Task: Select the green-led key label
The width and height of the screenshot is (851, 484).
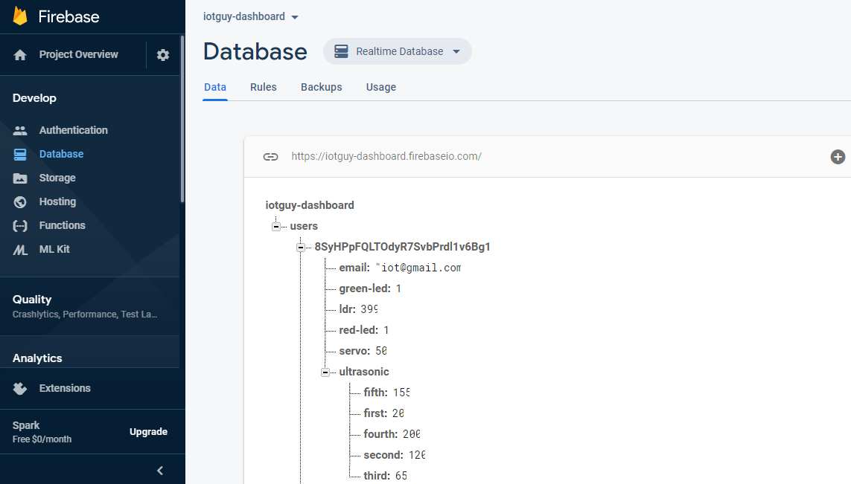Action: [x=365, y=289]
